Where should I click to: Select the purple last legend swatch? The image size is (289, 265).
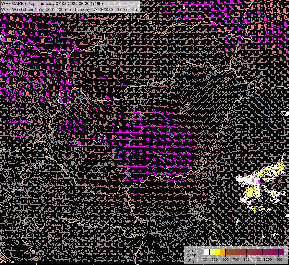(281, 252)
